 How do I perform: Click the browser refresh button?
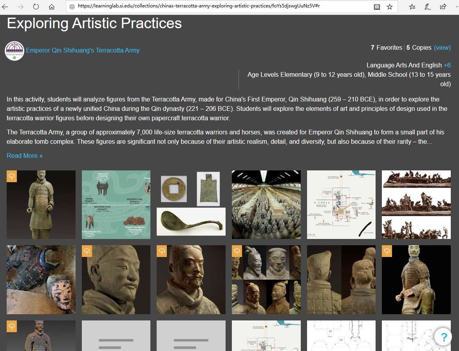36,7
